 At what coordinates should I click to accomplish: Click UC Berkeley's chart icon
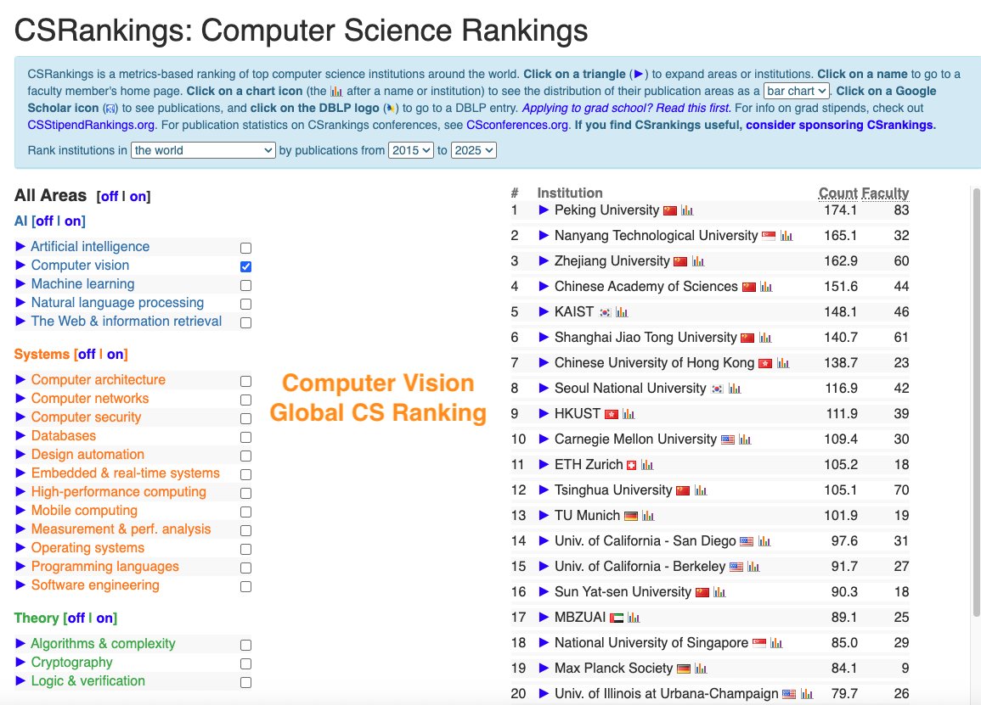click(753, 567)
